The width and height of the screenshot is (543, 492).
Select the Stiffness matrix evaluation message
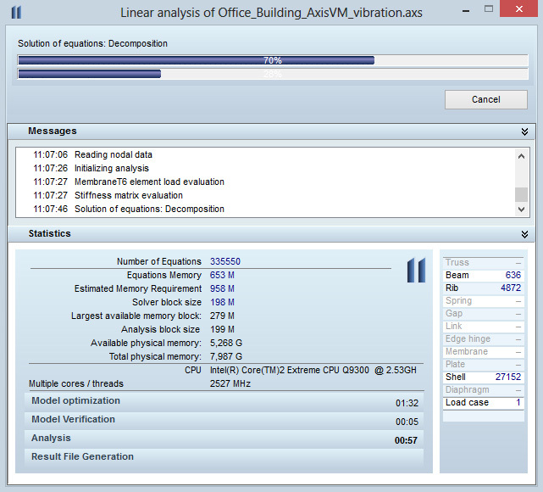[x=128, y=195]
